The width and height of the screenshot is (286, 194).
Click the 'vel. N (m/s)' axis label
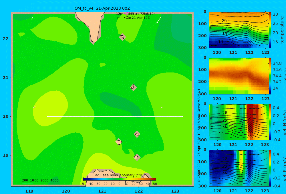pyautogui.click(x=284, y=122)
